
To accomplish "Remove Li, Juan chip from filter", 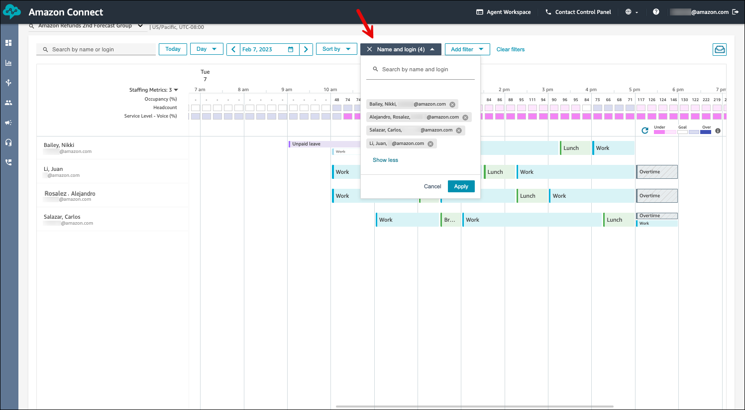I will click(x=430, y=144).
